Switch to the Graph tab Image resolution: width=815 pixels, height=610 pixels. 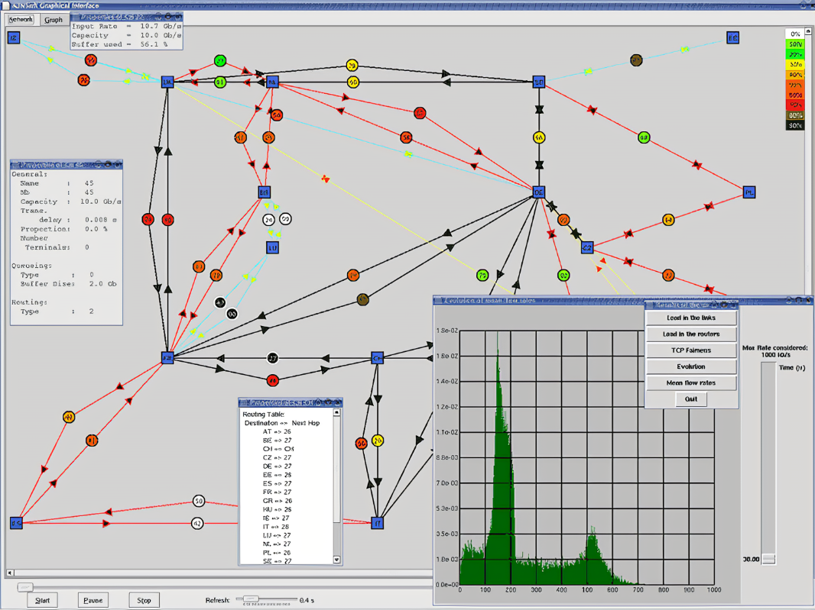(54, 20)
